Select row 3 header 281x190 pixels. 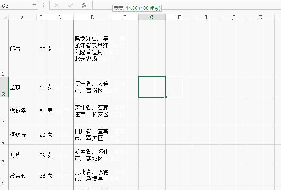4,111
